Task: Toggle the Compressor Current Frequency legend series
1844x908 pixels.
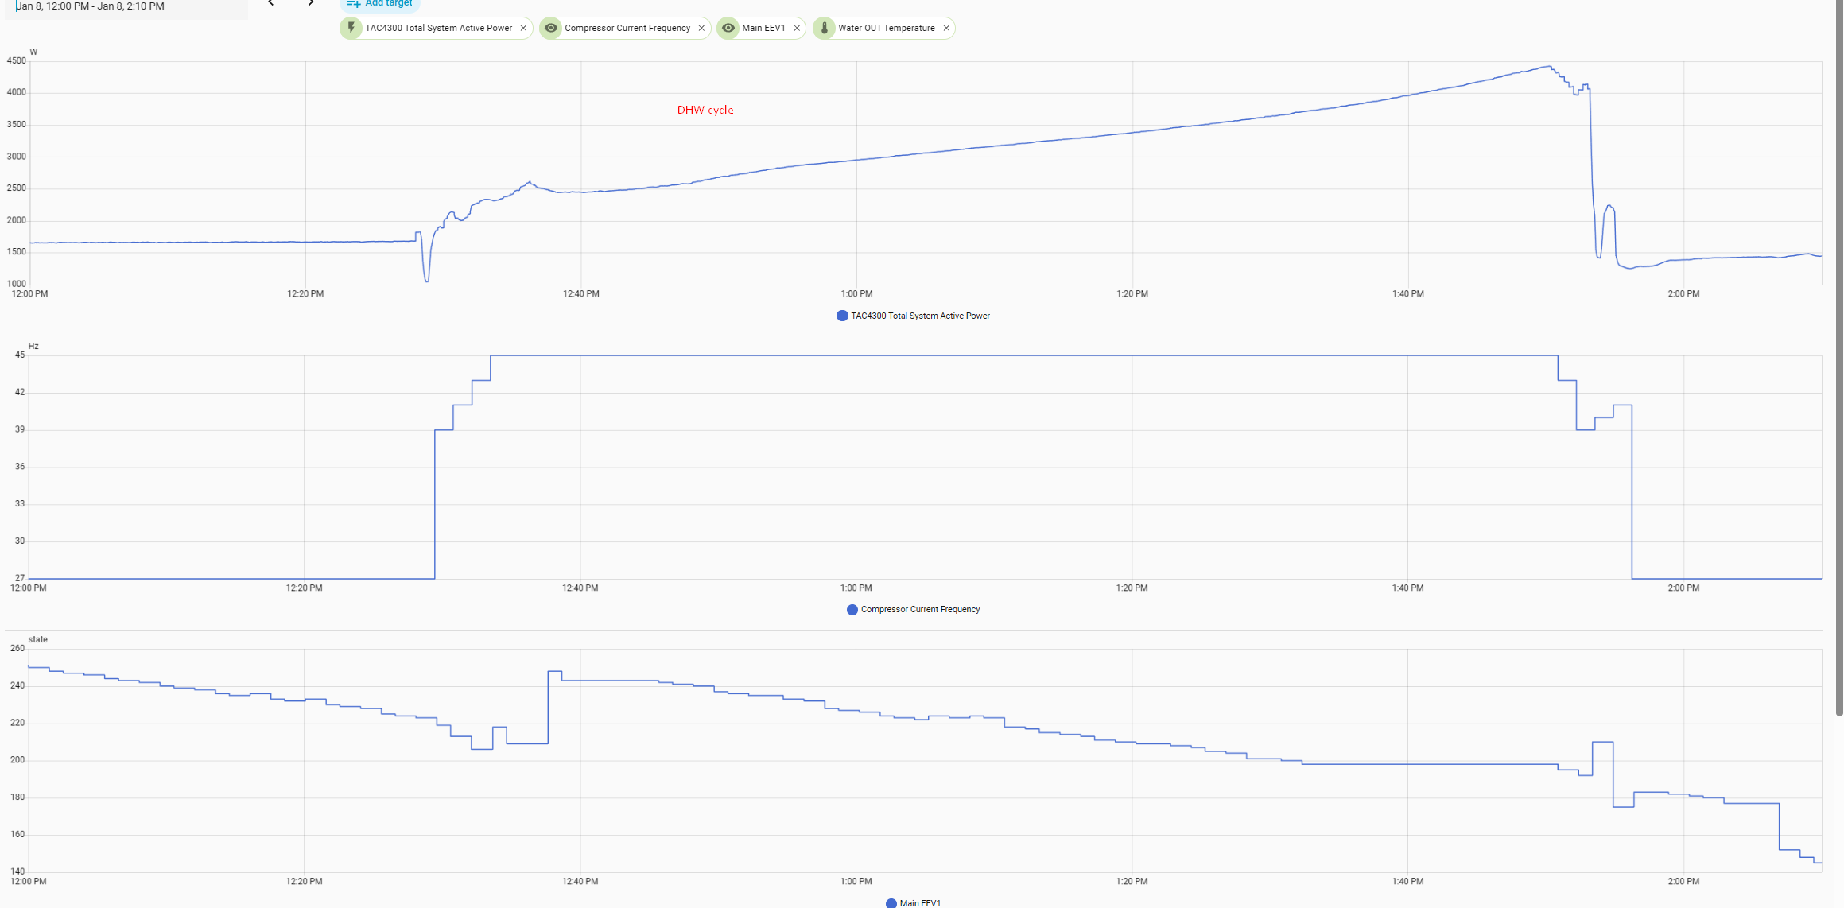Action: pyautogui.click(x=920, y=609)
